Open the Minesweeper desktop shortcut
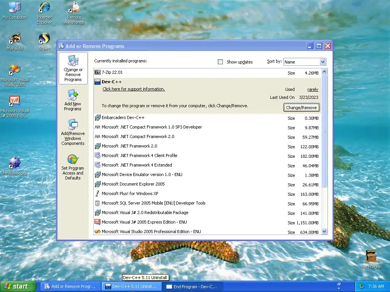This screenshot has width=390, height=292. point(15,166)
